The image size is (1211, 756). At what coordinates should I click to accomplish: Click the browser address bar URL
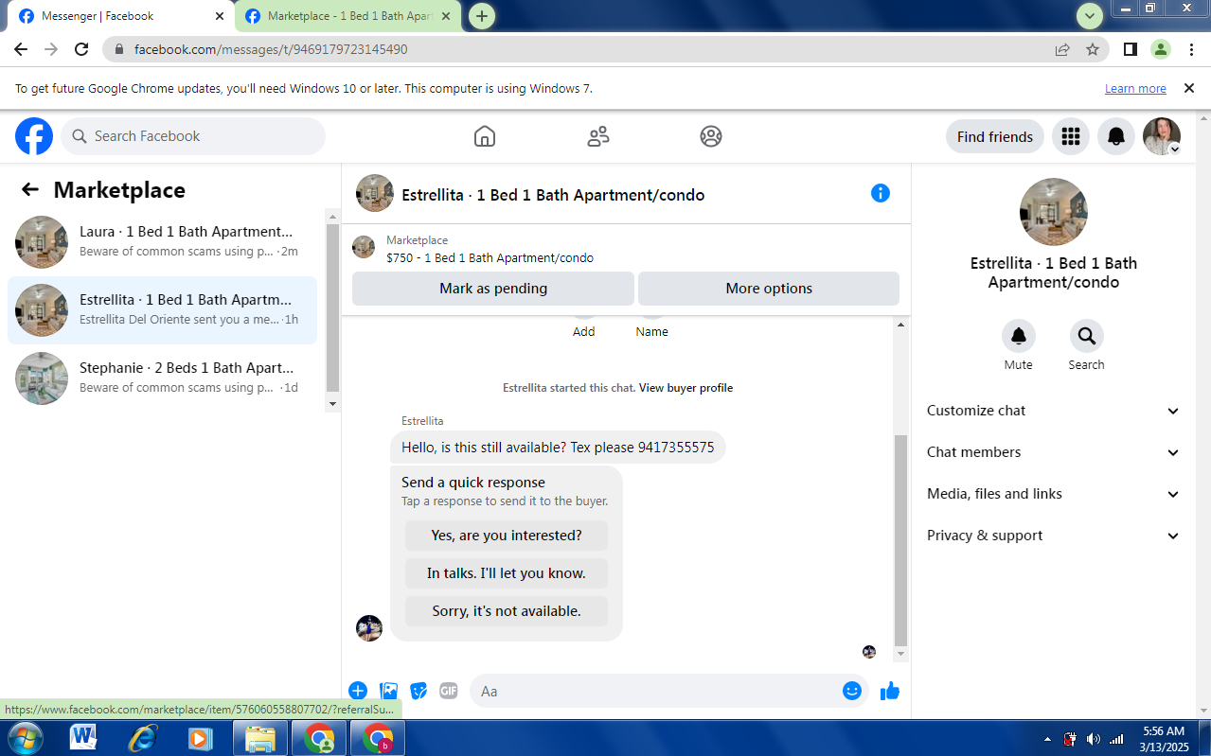tap(271, 49)
